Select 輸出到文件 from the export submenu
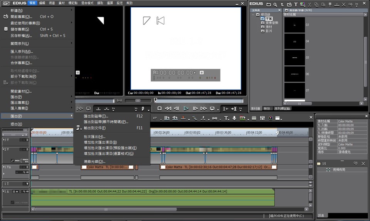 tap(94, 128)
